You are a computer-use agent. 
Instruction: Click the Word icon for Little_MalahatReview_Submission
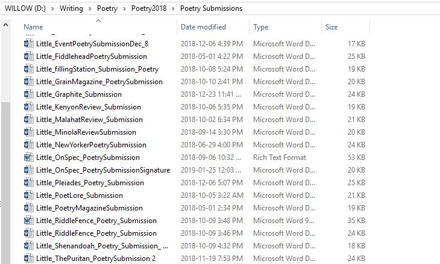click(28, 120)
